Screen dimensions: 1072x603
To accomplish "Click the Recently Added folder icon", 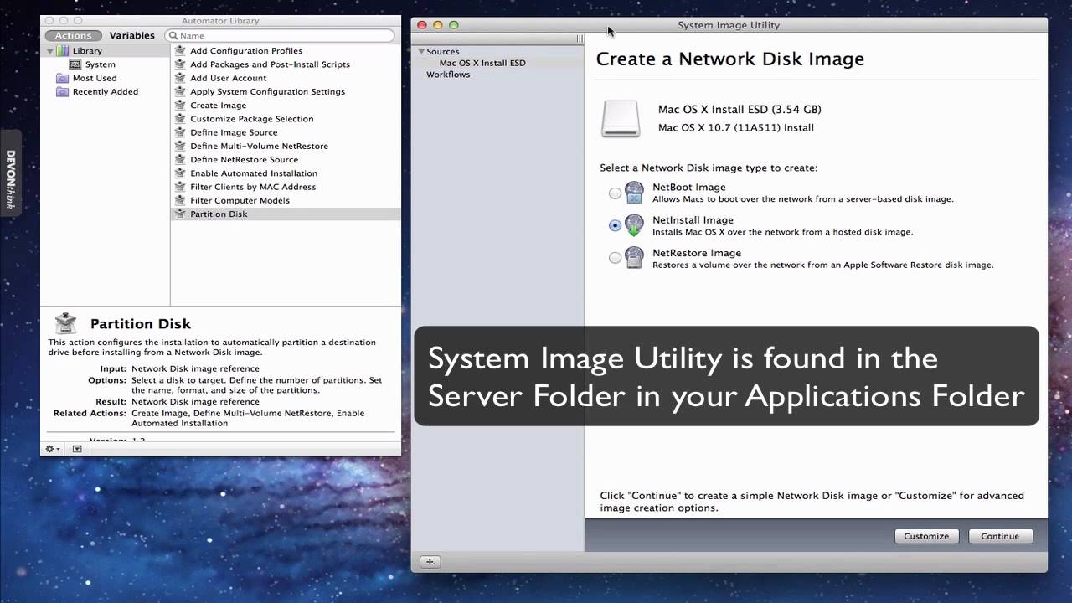I will (x=62, y=92).
